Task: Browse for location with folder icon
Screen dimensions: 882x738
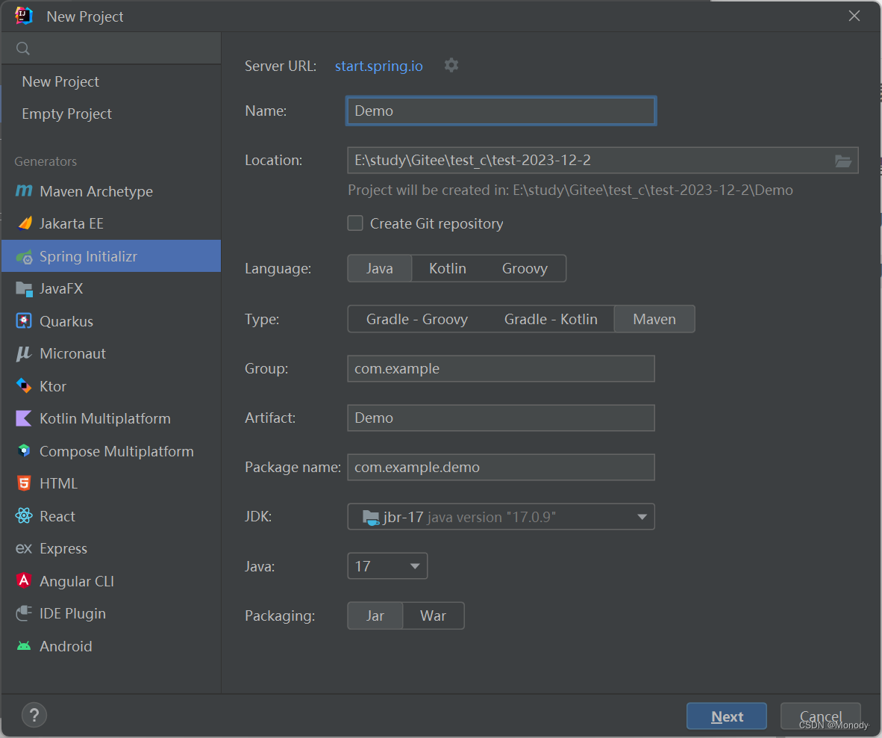Action: point(842,161)
